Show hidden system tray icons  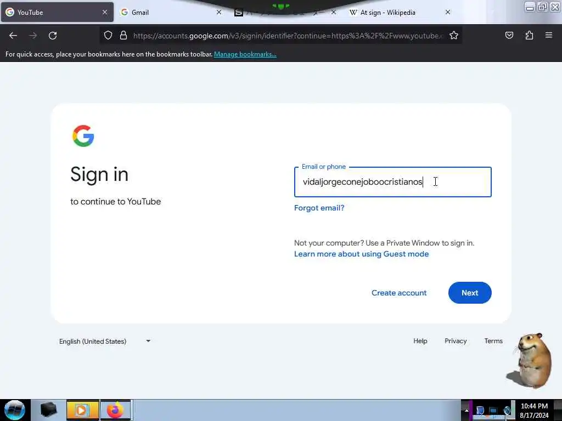click(467, 411)
